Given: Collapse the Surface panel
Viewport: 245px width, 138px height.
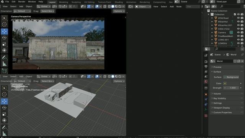Looking at the screenshot, I should [227, 72].
